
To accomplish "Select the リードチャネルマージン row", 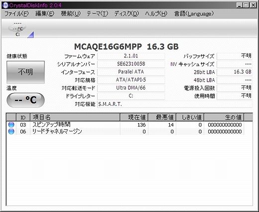I will [x=125, y=131].
